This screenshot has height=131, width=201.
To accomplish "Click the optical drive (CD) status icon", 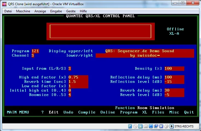I will [135, 126].
